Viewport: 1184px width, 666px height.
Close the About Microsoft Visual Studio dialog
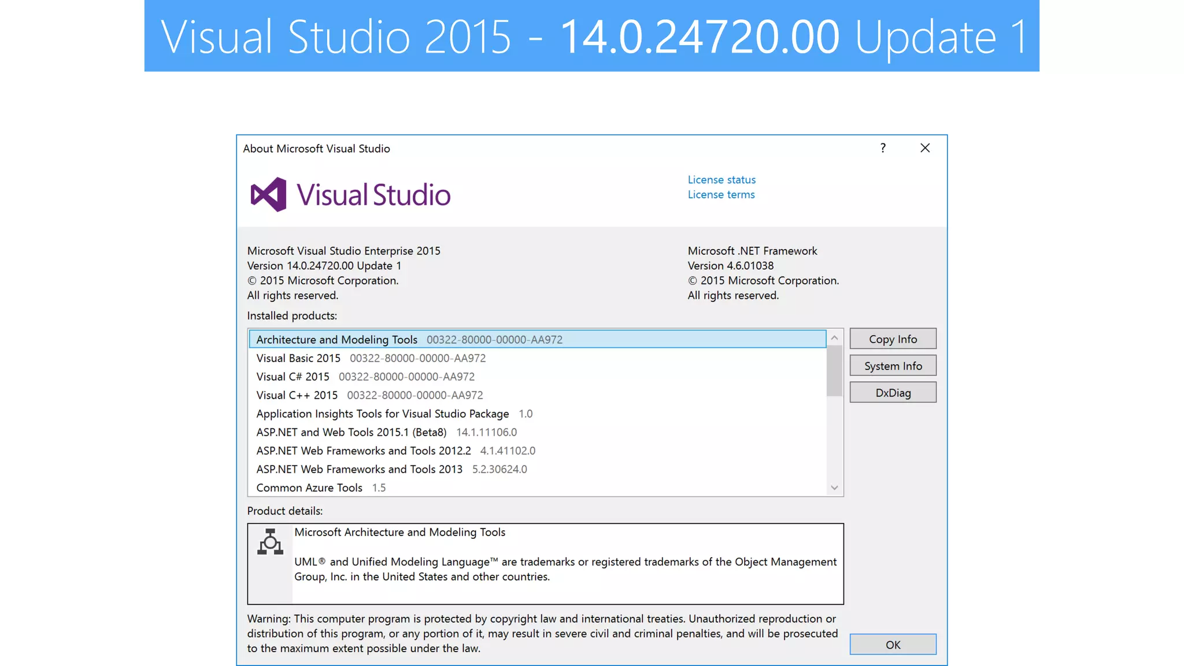point(925,148)
